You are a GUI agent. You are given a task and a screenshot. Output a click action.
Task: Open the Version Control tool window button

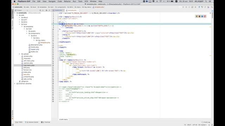(32, 122)
